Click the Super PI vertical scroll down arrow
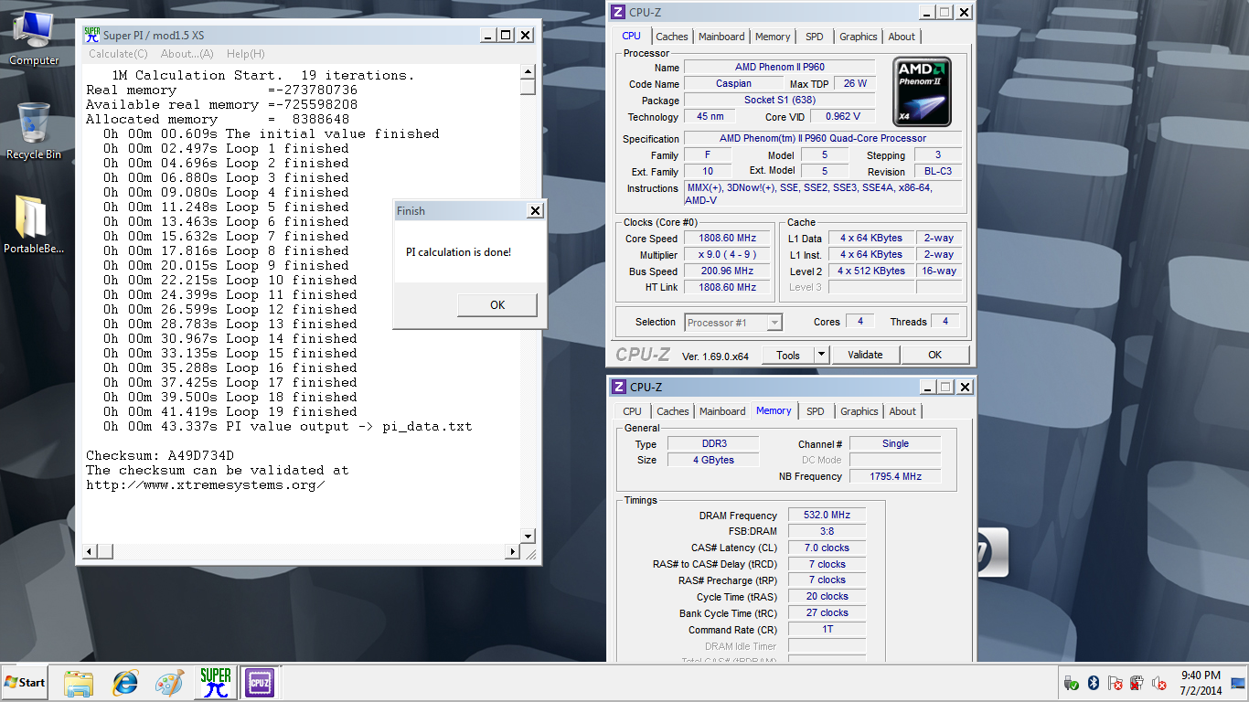 coord(528,537)
